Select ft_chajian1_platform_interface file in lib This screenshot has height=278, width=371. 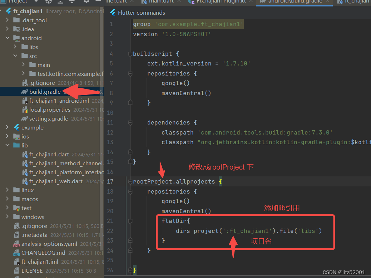pos(66,172)
